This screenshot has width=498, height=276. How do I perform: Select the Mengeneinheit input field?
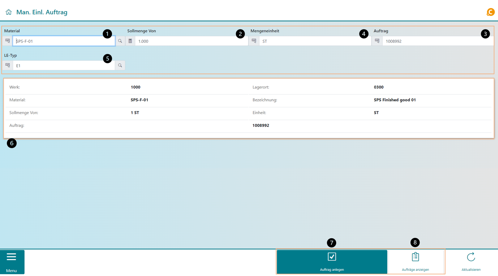point(310,41)
